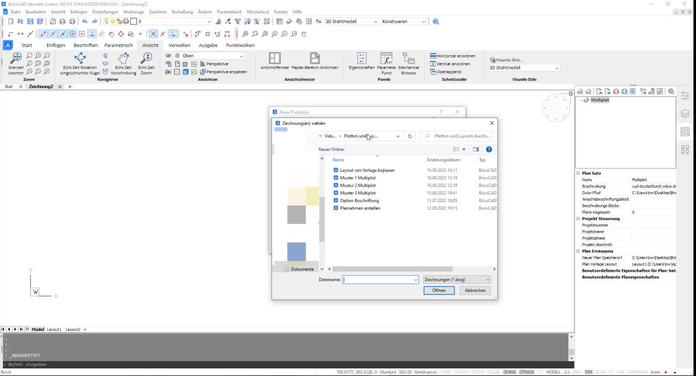Click the Visuelle Stile... button
696x376 pixels.
point(506,60)
